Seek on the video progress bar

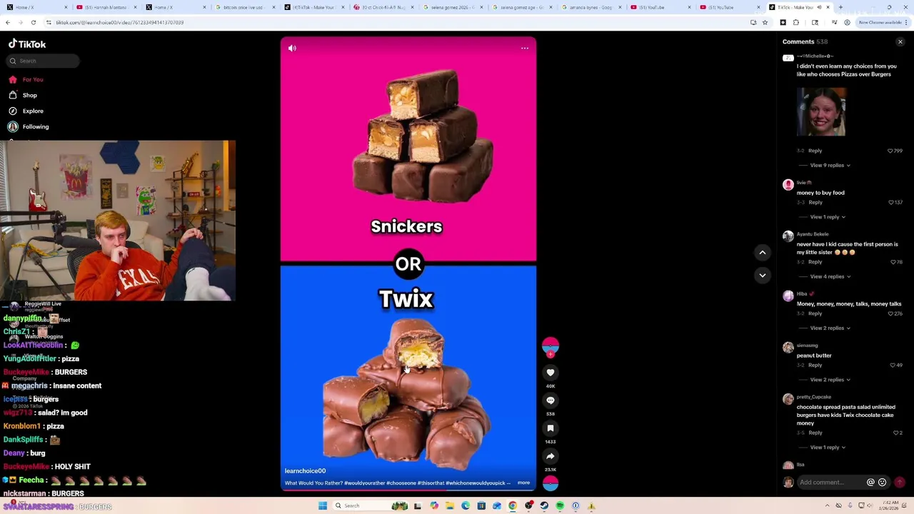pyautogui.click(x=408, y=490)
